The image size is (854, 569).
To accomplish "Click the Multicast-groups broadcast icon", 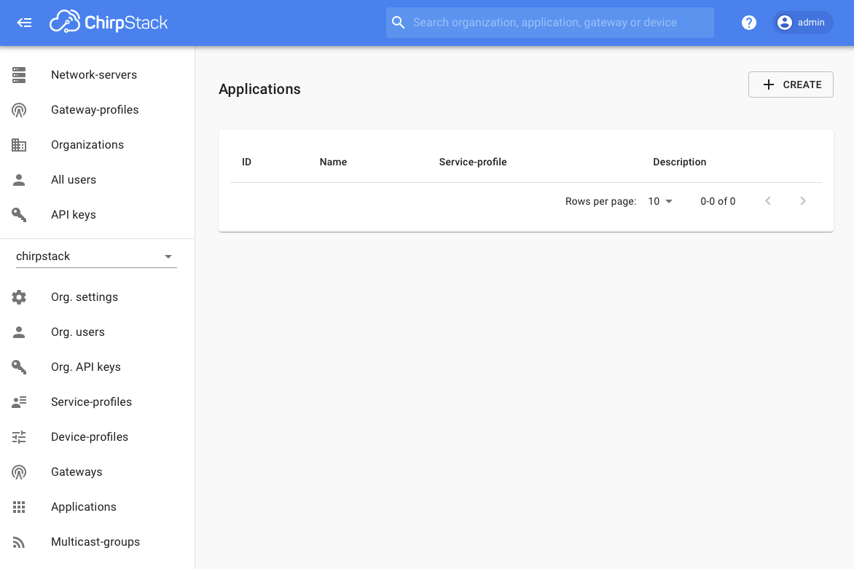I will [x=18, y=541].
